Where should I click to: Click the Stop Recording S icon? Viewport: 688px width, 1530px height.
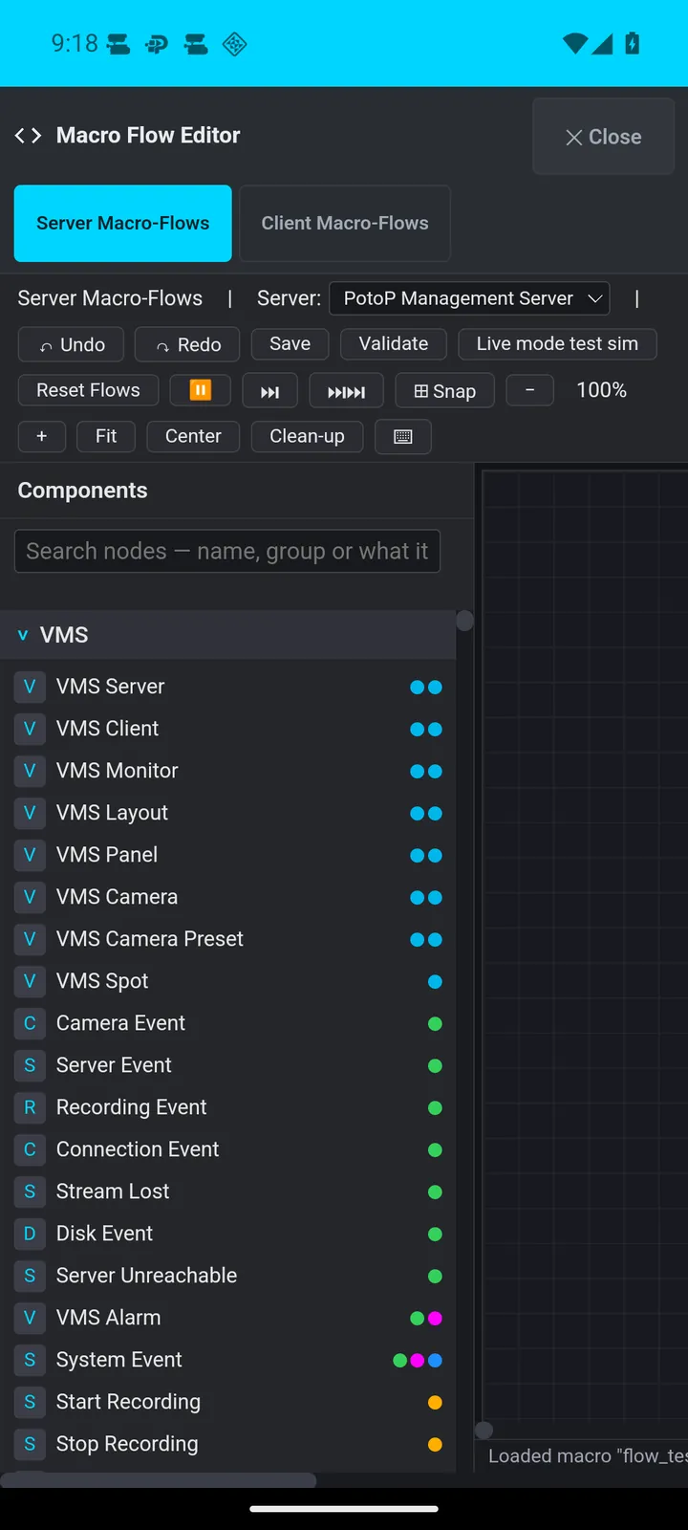[x=30, y=1444]
